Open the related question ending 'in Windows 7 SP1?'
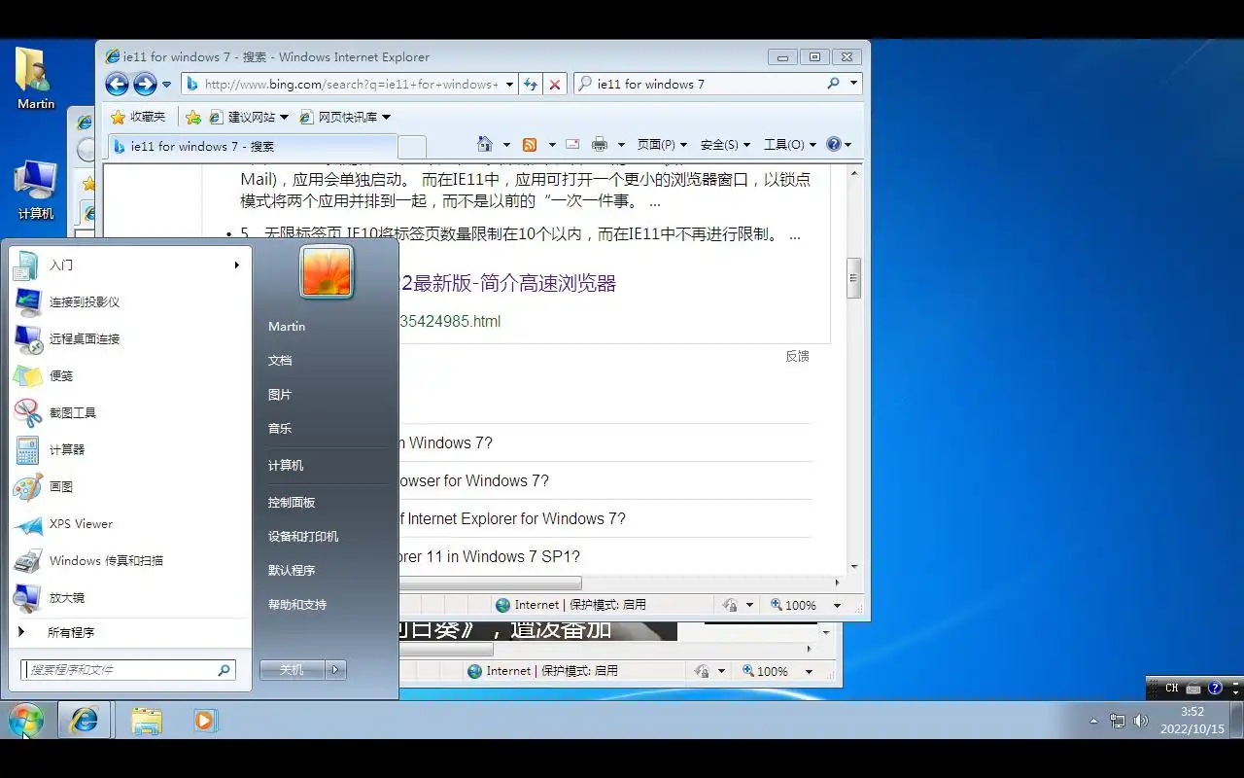Viewport: 1244px width, 778px height. (x=489, y=556)
